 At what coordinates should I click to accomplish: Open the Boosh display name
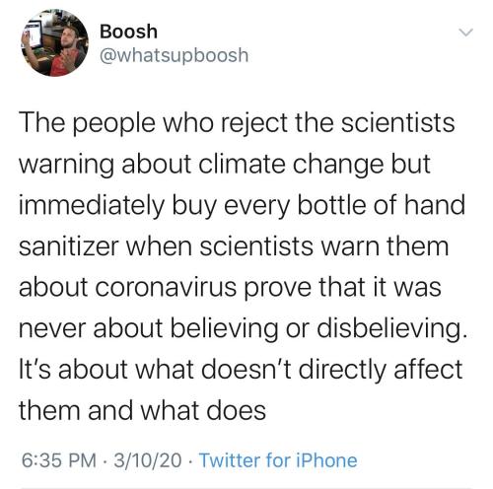point(128,32)
